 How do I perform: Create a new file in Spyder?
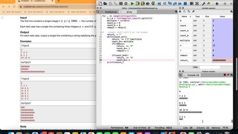[100, 3]
